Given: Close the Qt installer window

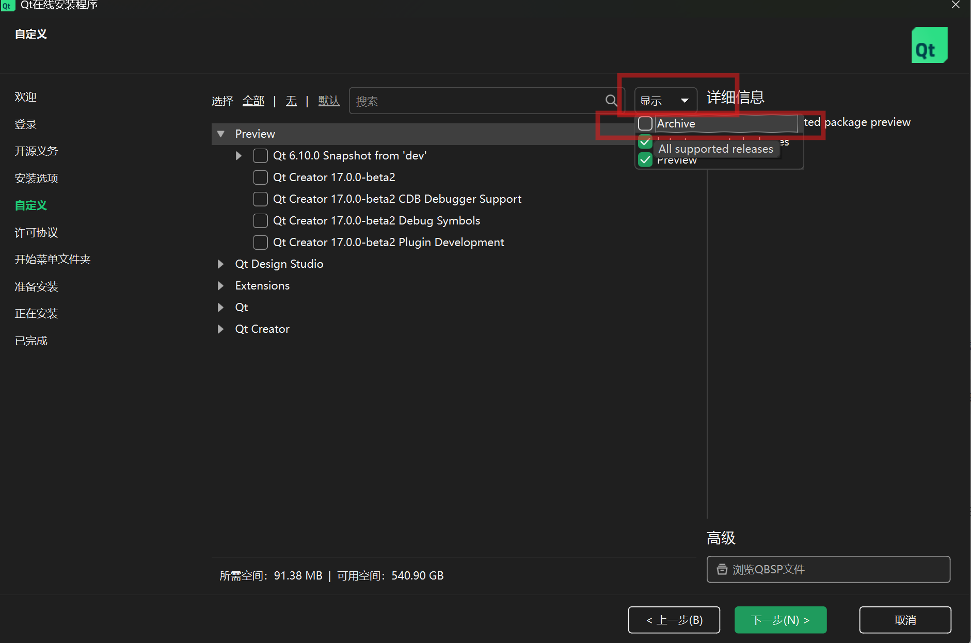Looking at the screenshot, I should [x=956, y=5].
